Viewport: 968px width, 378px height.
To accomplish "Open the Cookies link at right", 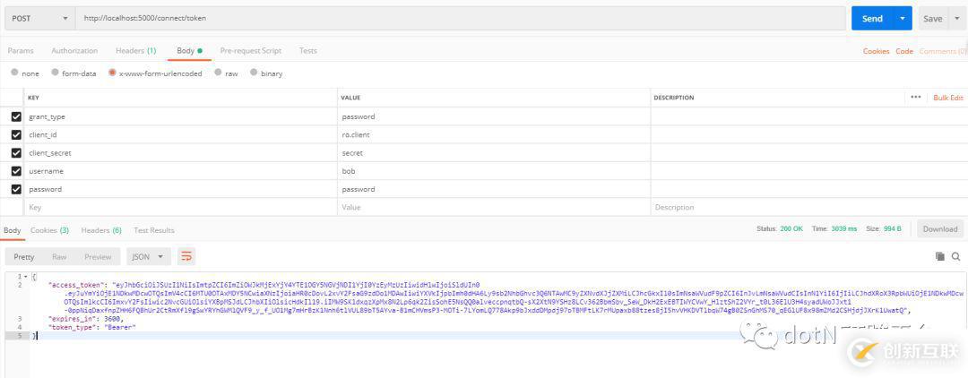I will (x=876, y=51).
